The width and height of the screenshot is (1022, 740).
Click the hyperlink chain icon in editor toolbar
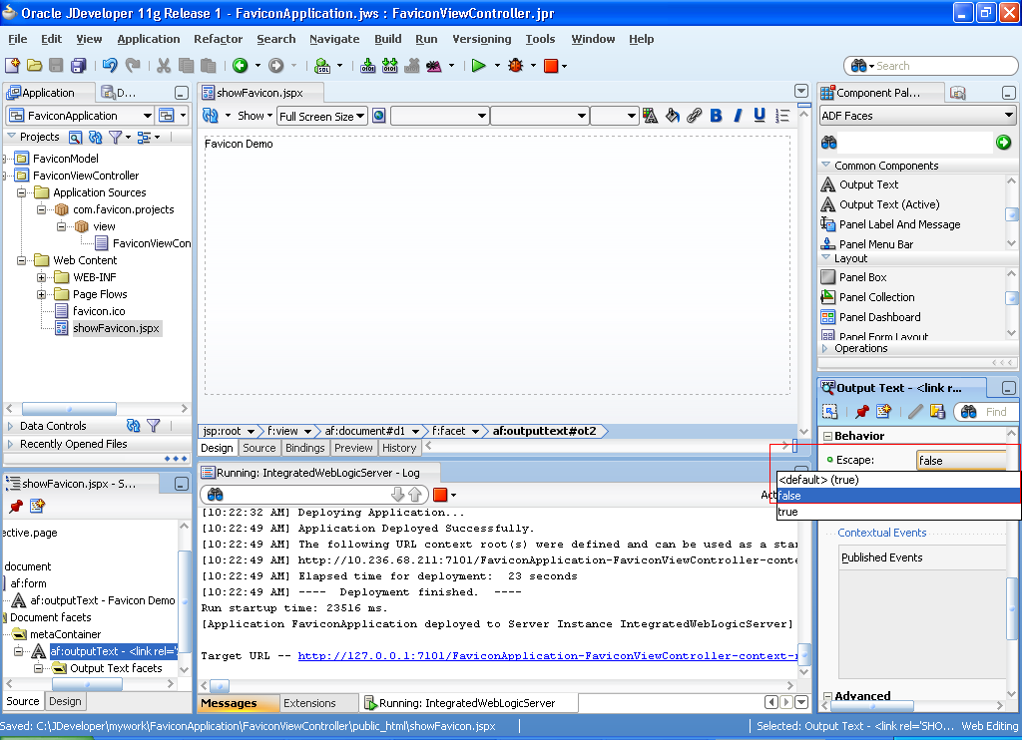[695, 116]
